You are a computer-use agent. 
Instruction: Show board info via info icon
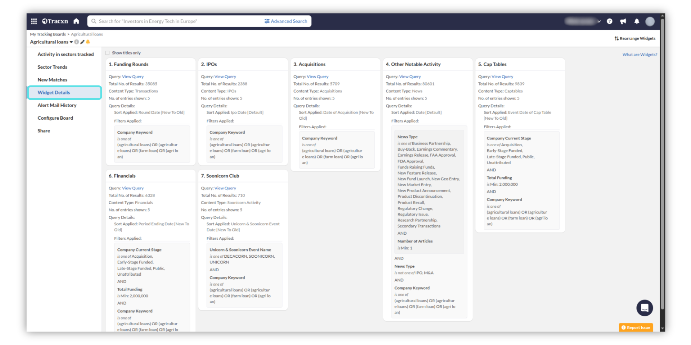pyautogui.click(x=77, y=42)
